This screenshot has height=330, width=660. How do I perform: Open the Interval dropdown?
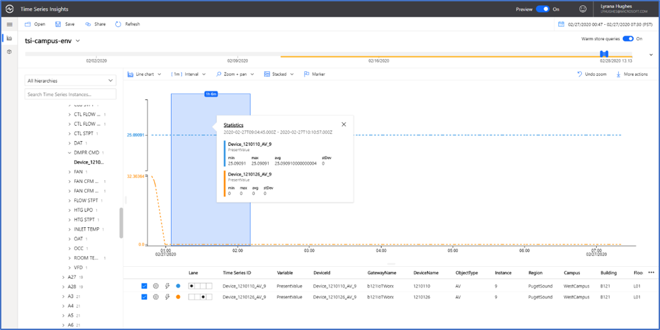tap(188, 75)
